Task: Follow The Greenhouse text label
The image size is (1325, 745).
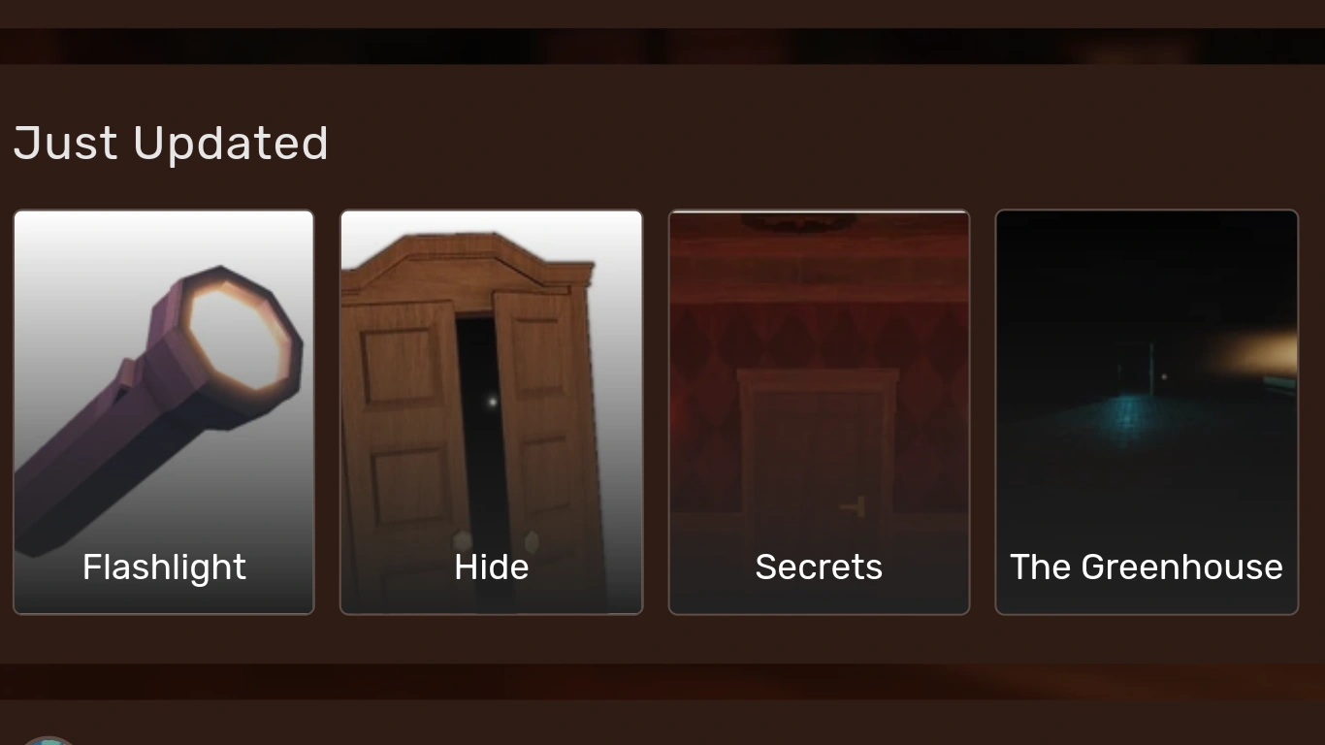Action: pos(1147,567)
